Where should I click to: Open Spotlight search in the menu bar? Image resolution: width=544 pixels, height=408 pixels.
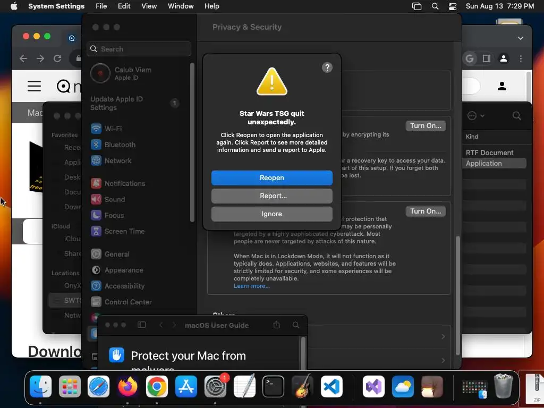click(x=435, y=6)
